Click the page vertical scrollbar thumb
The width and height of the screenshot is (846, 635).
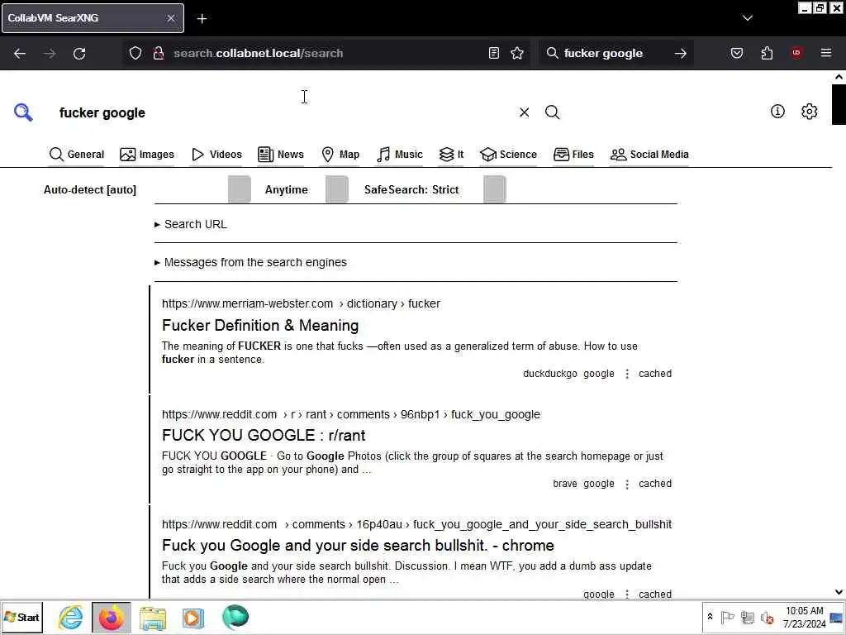click(839, 104)
